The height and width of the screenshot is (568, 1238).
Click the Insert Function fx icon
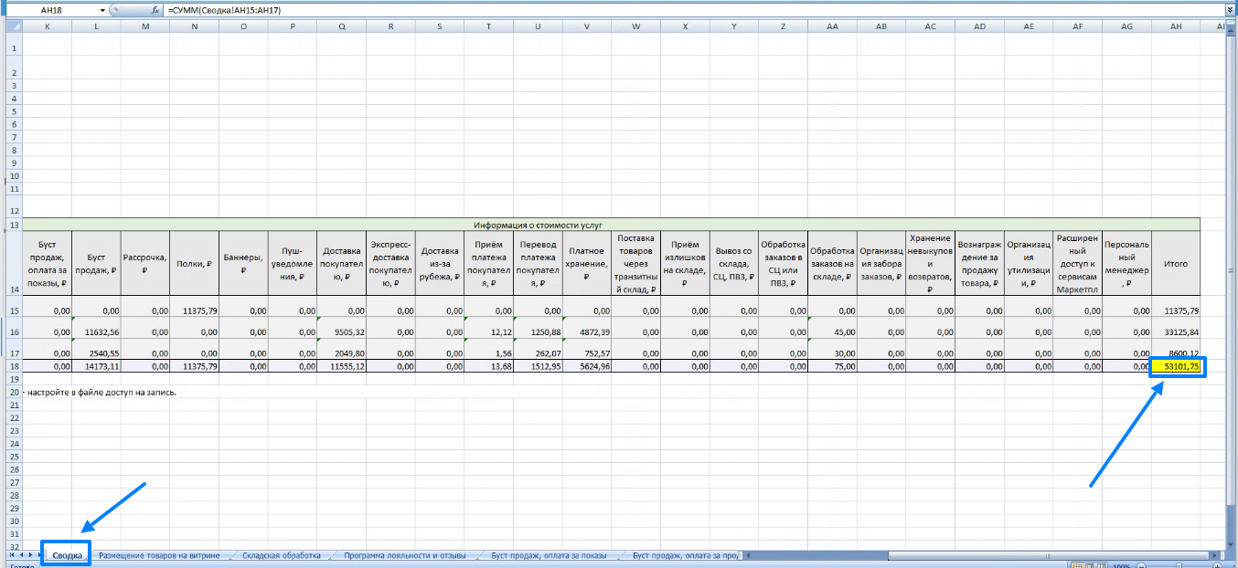(x=155, y=9)
